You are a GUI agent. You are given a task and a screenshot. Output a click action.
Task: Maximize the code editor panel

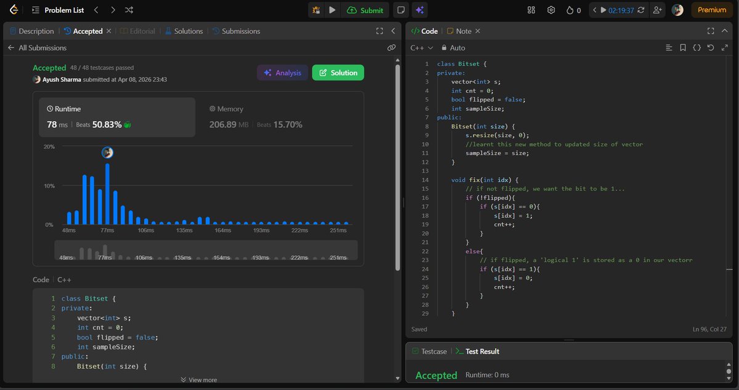(711, 31)
